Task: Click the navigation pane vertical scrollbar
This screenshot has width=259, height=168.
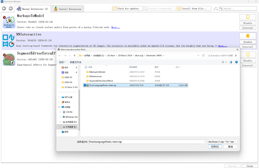Action: [79, 110]
